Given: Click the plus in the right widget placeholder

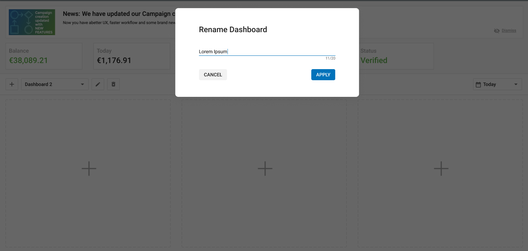Looking at the screenshot, I should point(441,169).
